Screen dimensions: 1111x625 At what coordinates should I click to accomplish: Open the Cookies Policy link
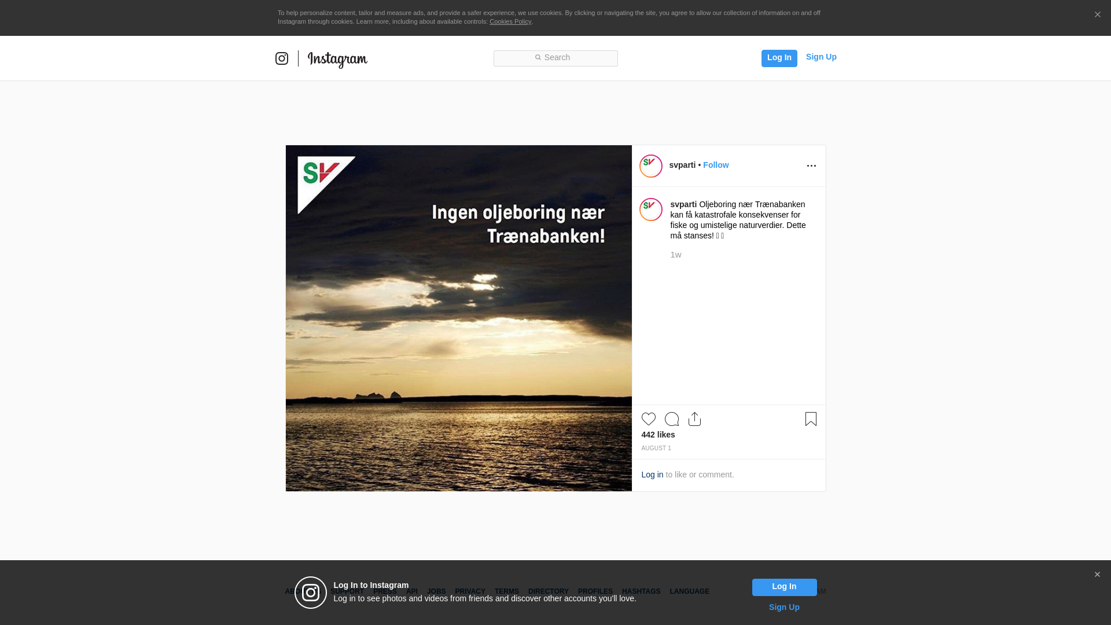point(510,21)
